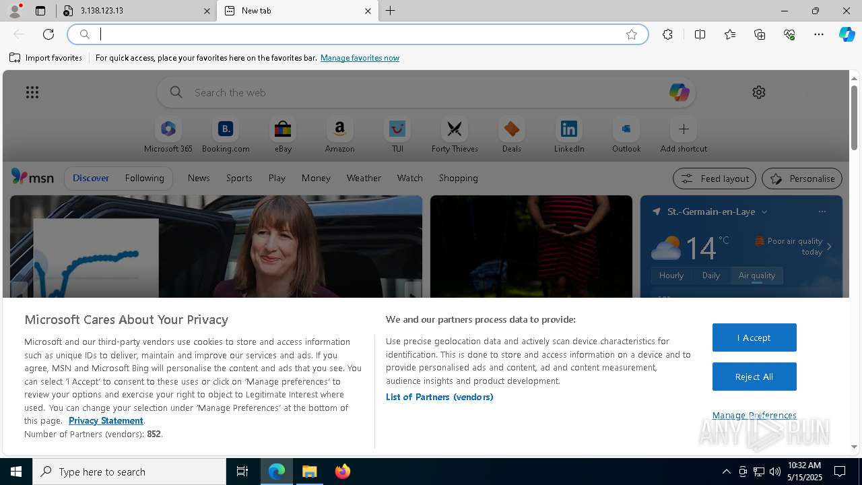
Task: Open a new tab with plus icon
Action: click(391, 11)
